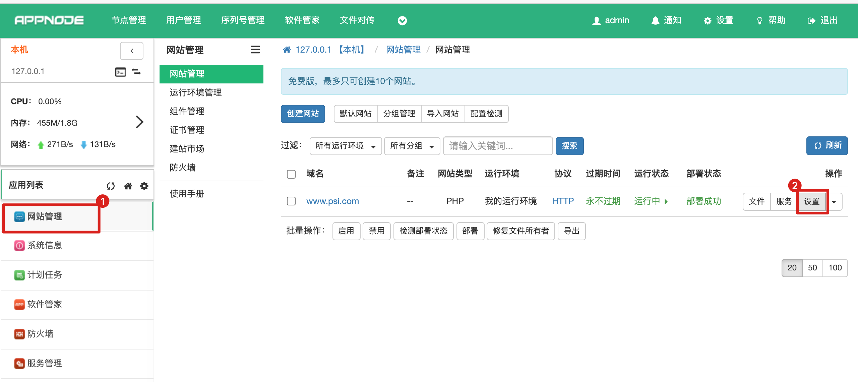This screenshot has height=382, width=858.
Task: Open the terminal icon next to 127.0.0.1
Action: tap(120, 72)
